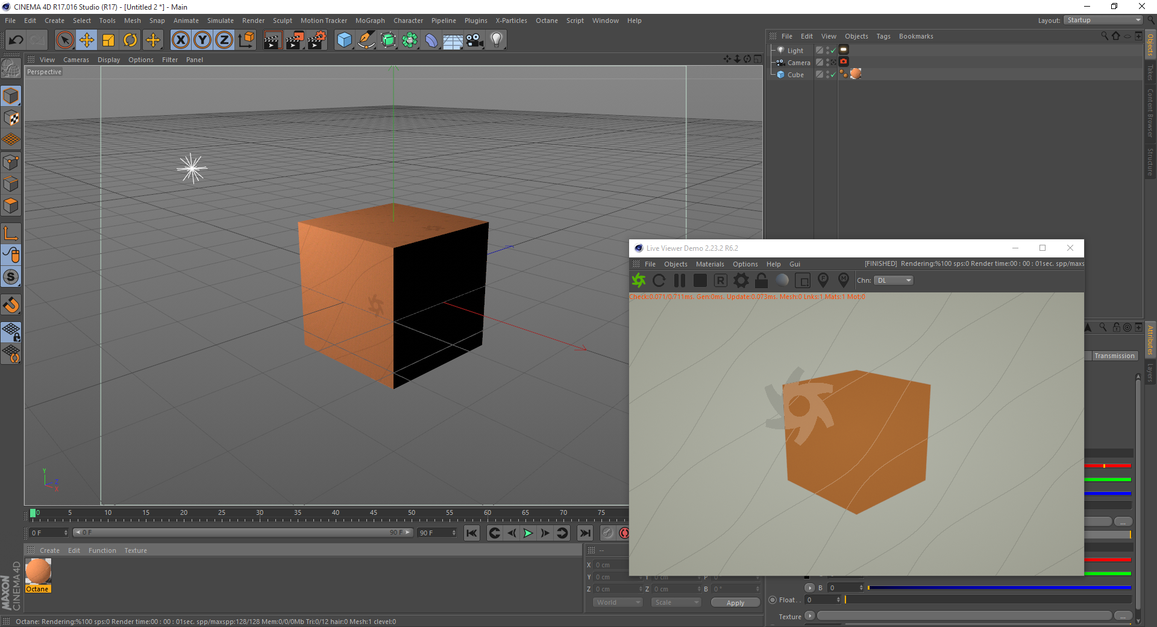Image resolution: width=1157 pixels, height=627 pixels.
Task: Activate the Scale tool
Action: 108,40
